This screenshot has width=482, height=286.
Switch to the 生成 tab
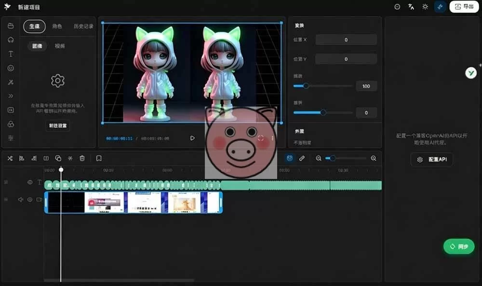click(x=34, y=27)
